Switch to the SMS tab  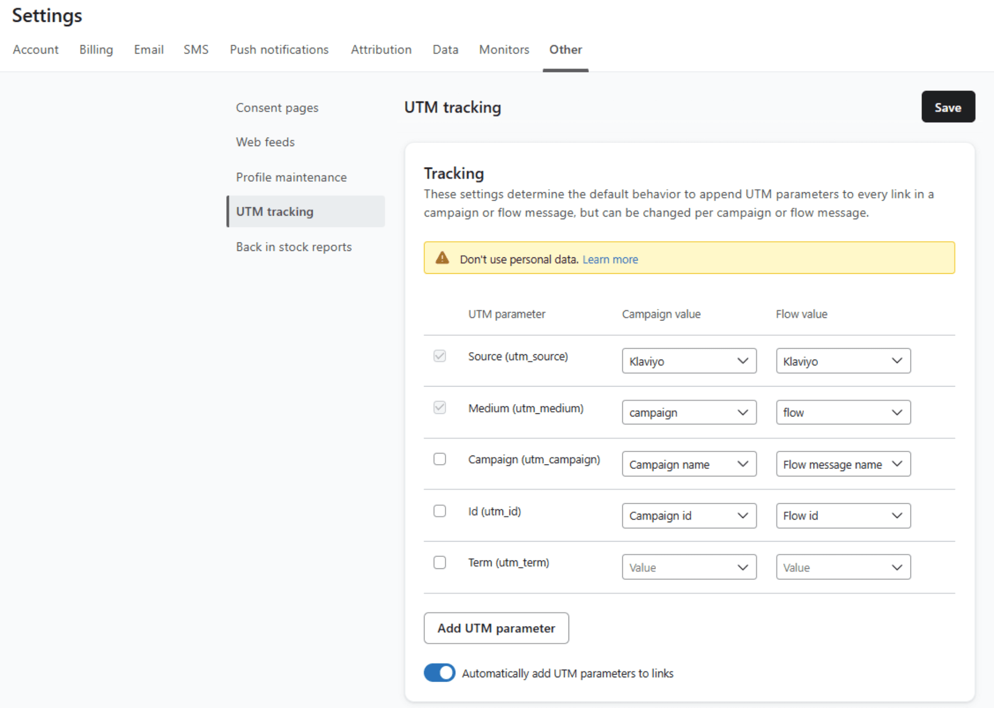[196, 50]
